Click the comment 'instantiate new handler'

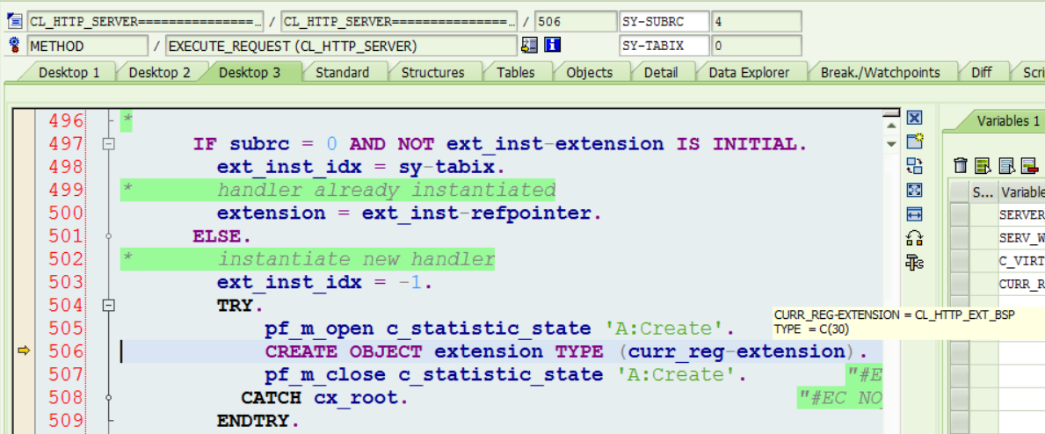click(356, 259)
